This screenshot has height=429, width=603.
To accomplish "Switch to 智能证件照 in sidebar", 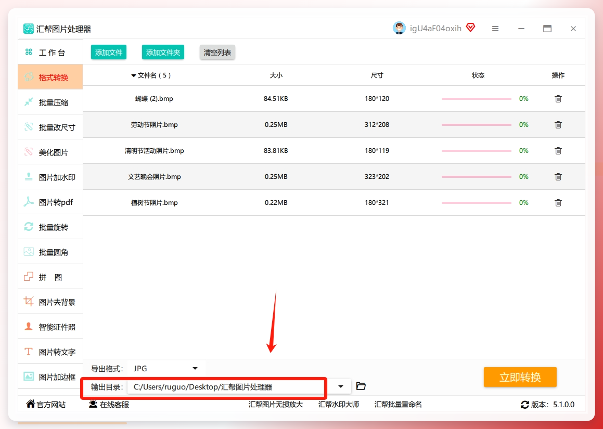I will (50, 327).
